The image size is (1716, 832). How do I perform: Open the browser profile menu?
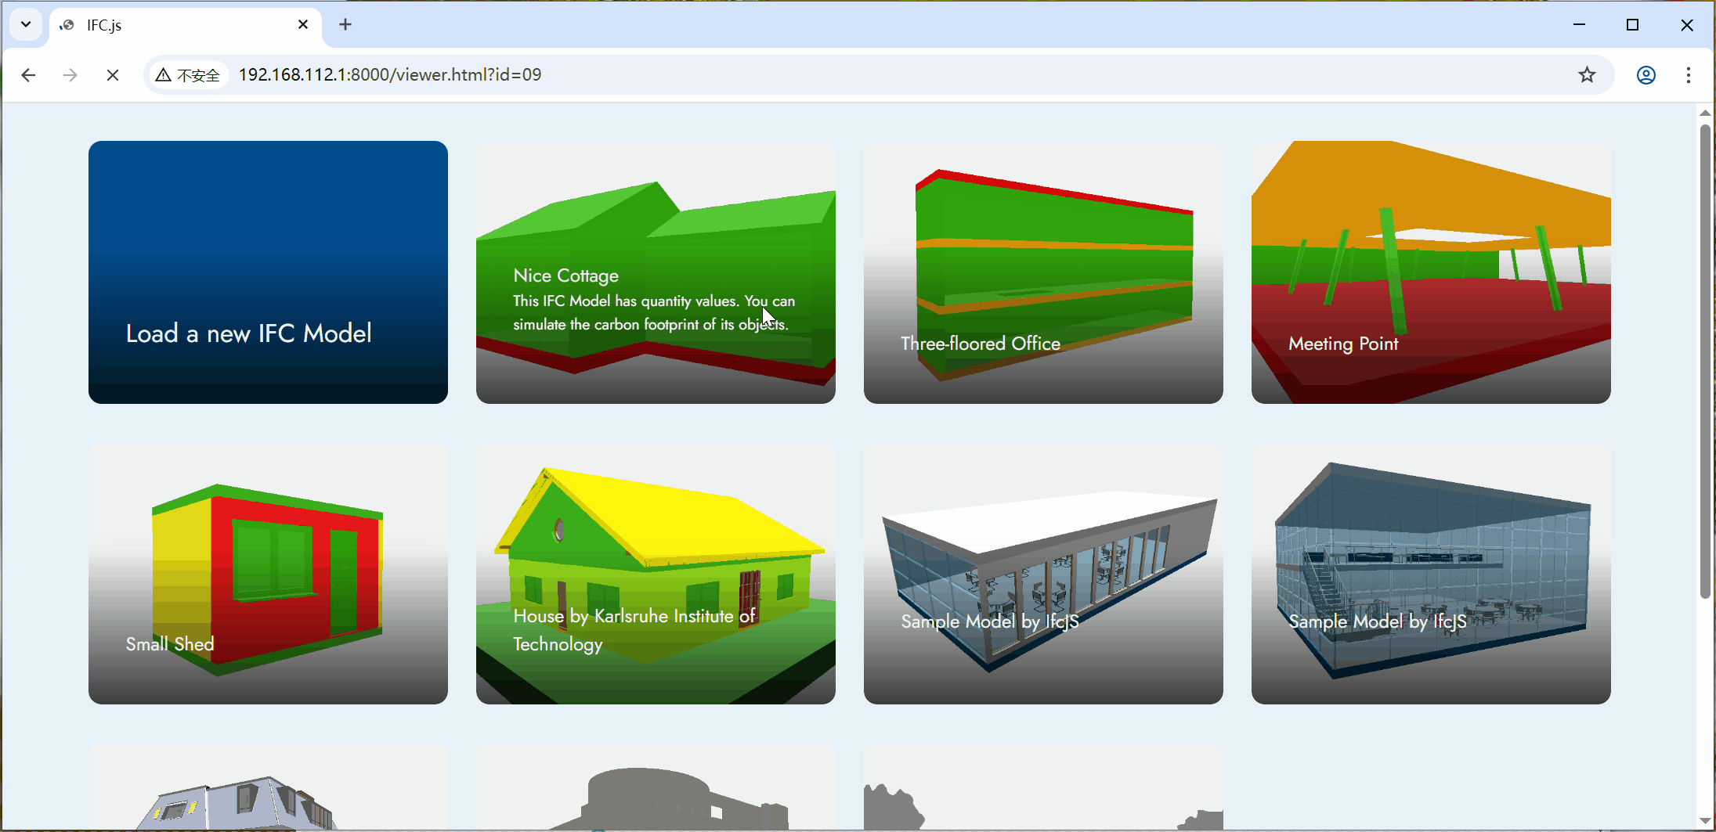[x=1646, y=75]
